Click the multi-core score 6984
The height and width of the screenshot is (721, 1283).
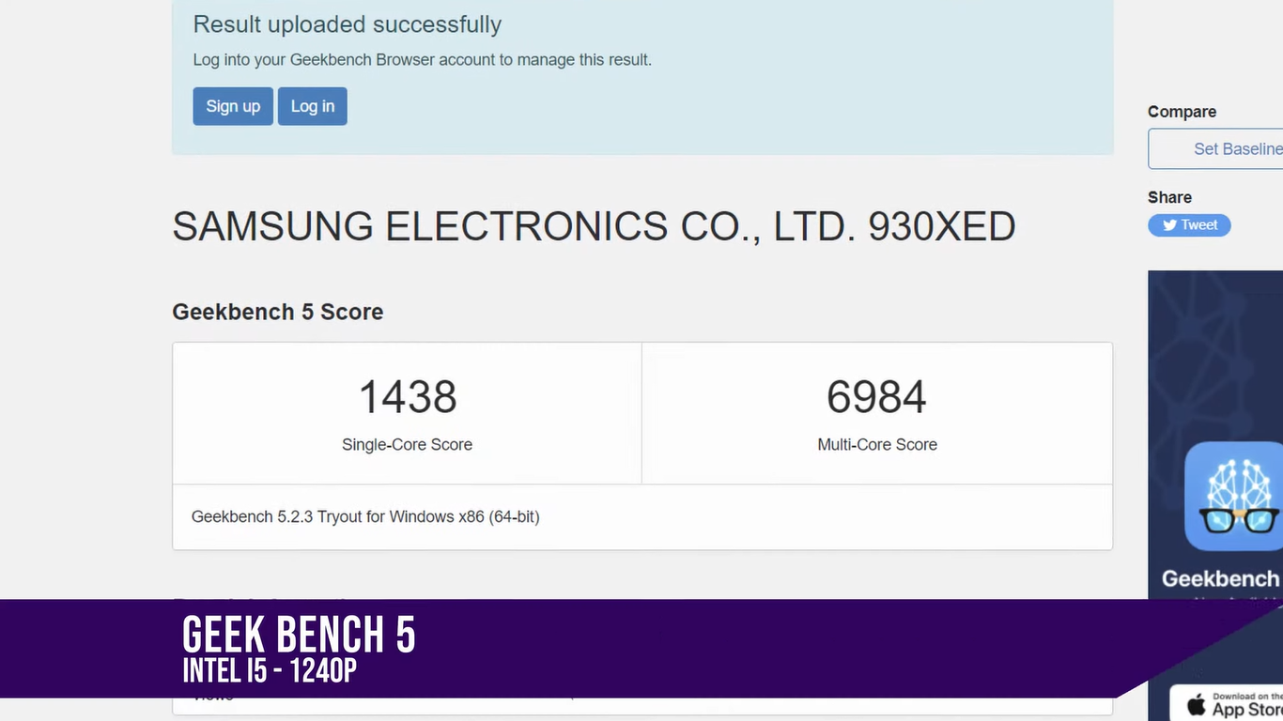pos(876,397)
